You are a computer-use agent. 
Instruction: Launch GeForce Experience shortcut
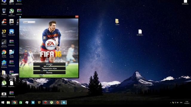pos(4,43)
